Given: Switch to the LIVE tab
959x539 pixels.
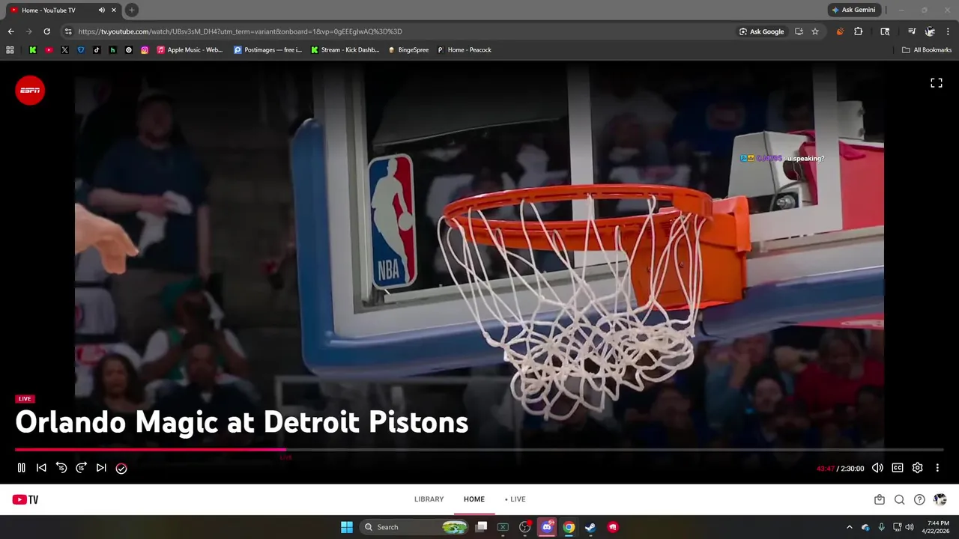Looking at the screenshot, I should tap(515, 499).
